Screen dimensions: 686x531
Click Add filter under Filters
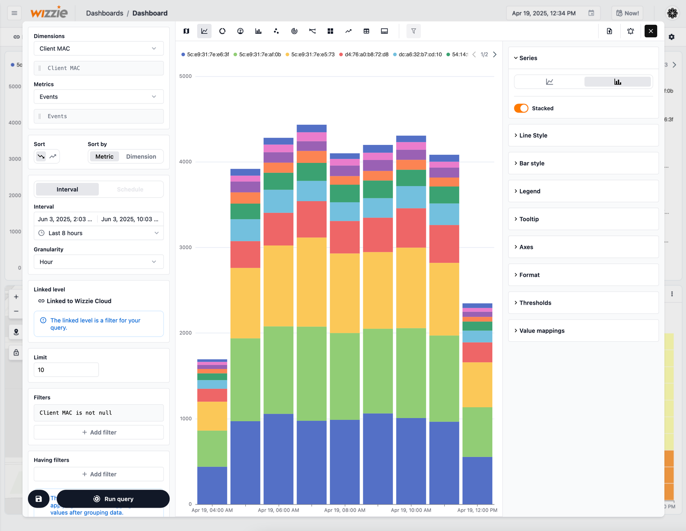point(99,432)
